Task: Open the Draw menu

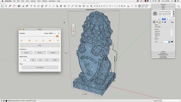Action: [x=27, y=1]
